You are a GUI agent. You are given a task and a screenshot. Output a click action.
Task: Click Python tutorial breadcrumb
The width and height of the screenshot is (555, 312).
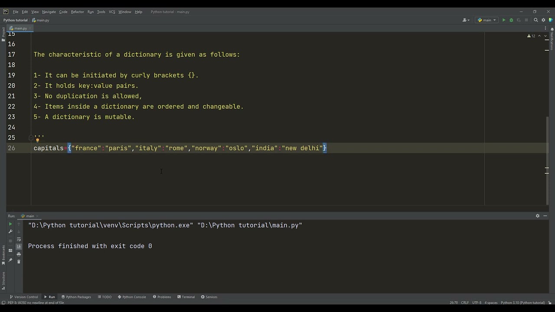coord(15,20)
